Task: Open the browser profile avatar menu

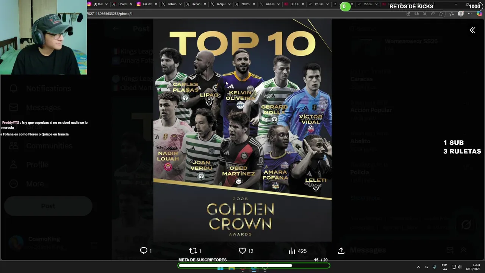Action: tap(461, 14)
